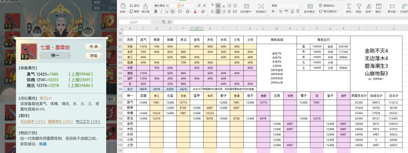Viewport: 408px width, 153px height.
Task: Click the Paste clipboard icon
Action: point(123,6)
